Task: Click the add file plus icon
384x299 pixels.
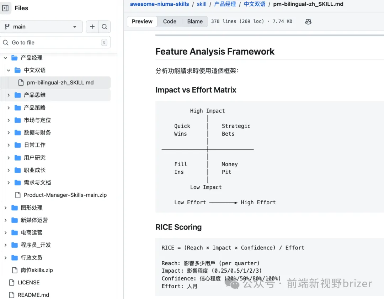Action: tap(92, 27)
